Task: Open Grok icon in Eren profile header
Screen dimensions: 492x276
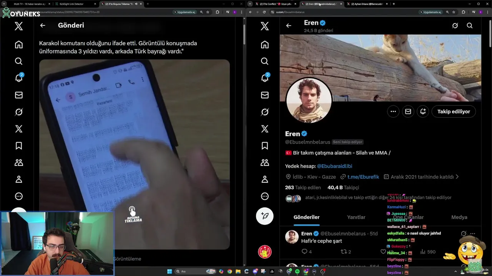Action: (455, 25)
